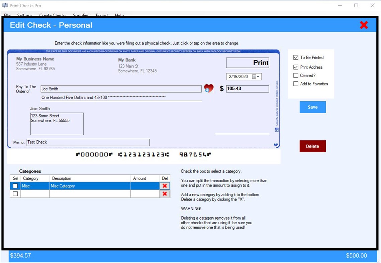Enable the Cleared? checkbox
381x263 pixels.
(296, 75)
